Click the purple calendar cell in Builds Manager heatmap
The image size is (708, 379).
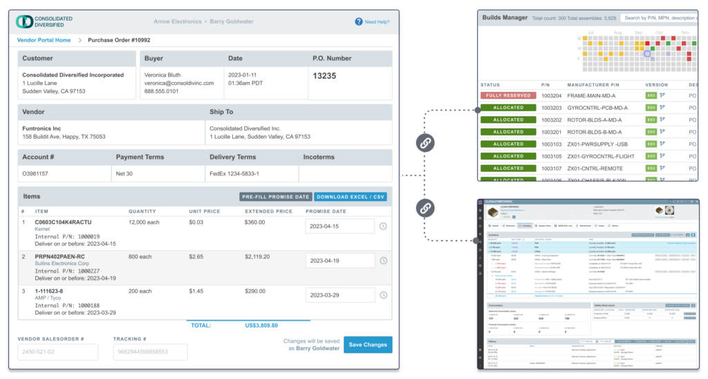click(x=669, y=54)
